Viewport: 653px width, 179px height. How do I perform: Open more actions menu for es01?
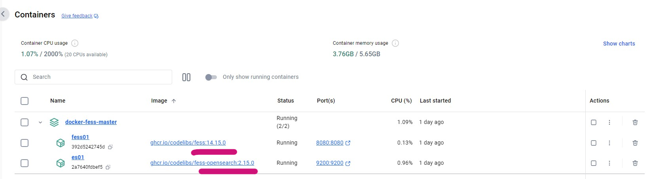click(609, 163)
